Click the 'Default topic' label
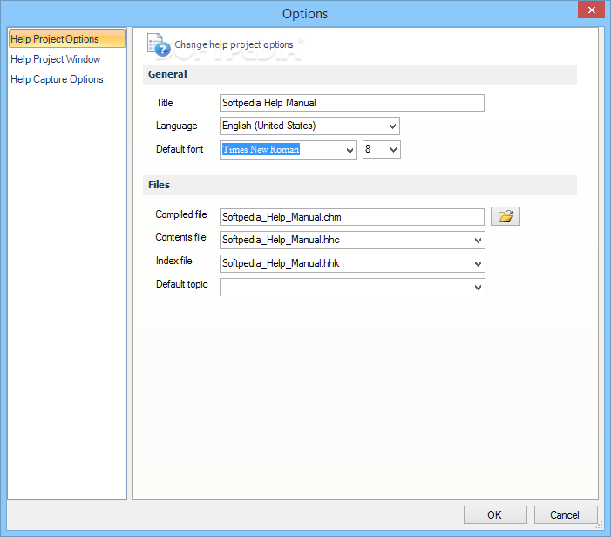 coord(182,284)
